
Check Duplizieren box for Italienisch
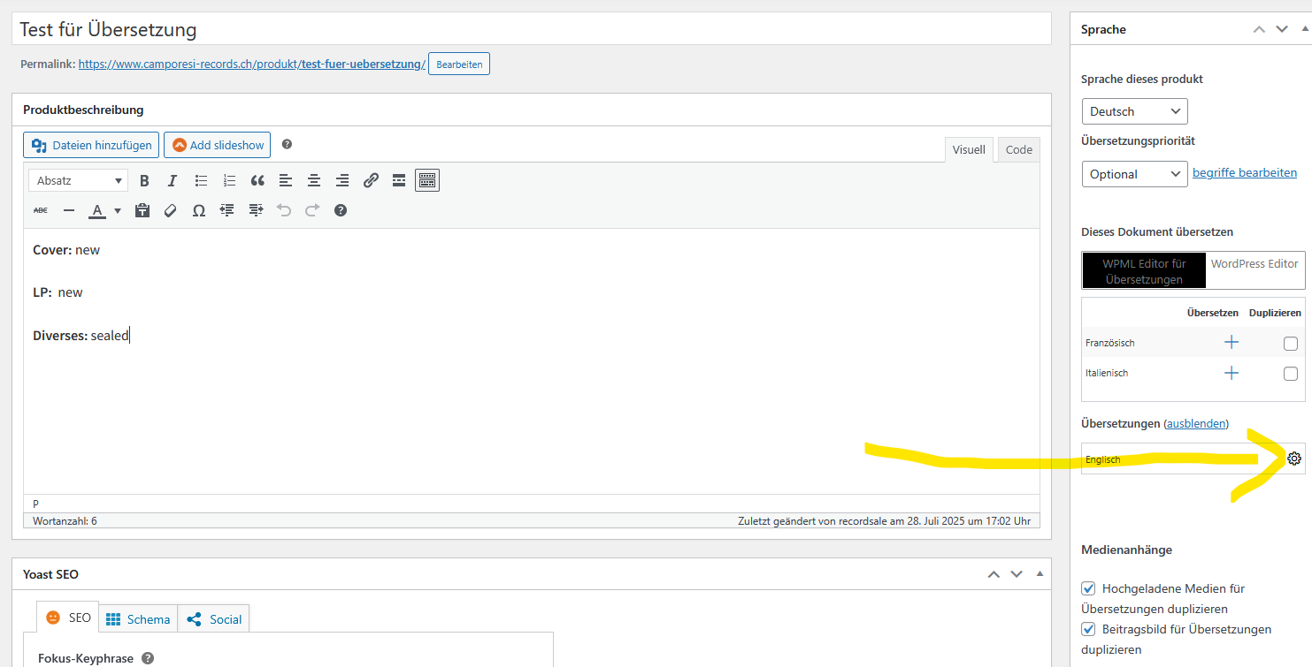pyautogui.click(x=1291, y=374)
